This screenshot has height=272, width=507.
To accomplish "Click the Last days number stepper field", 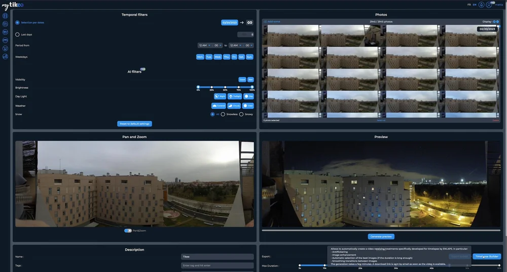I will [x=246, y=35].
